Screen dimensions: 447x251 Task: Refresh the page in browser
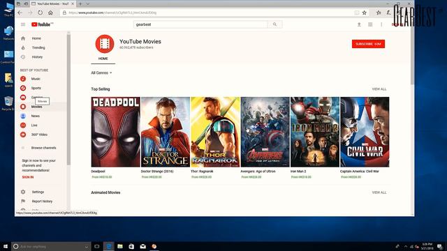coord(41,13)
